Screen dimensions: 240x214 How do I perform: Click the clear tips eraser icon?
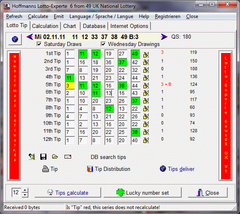tap(32, 157)
